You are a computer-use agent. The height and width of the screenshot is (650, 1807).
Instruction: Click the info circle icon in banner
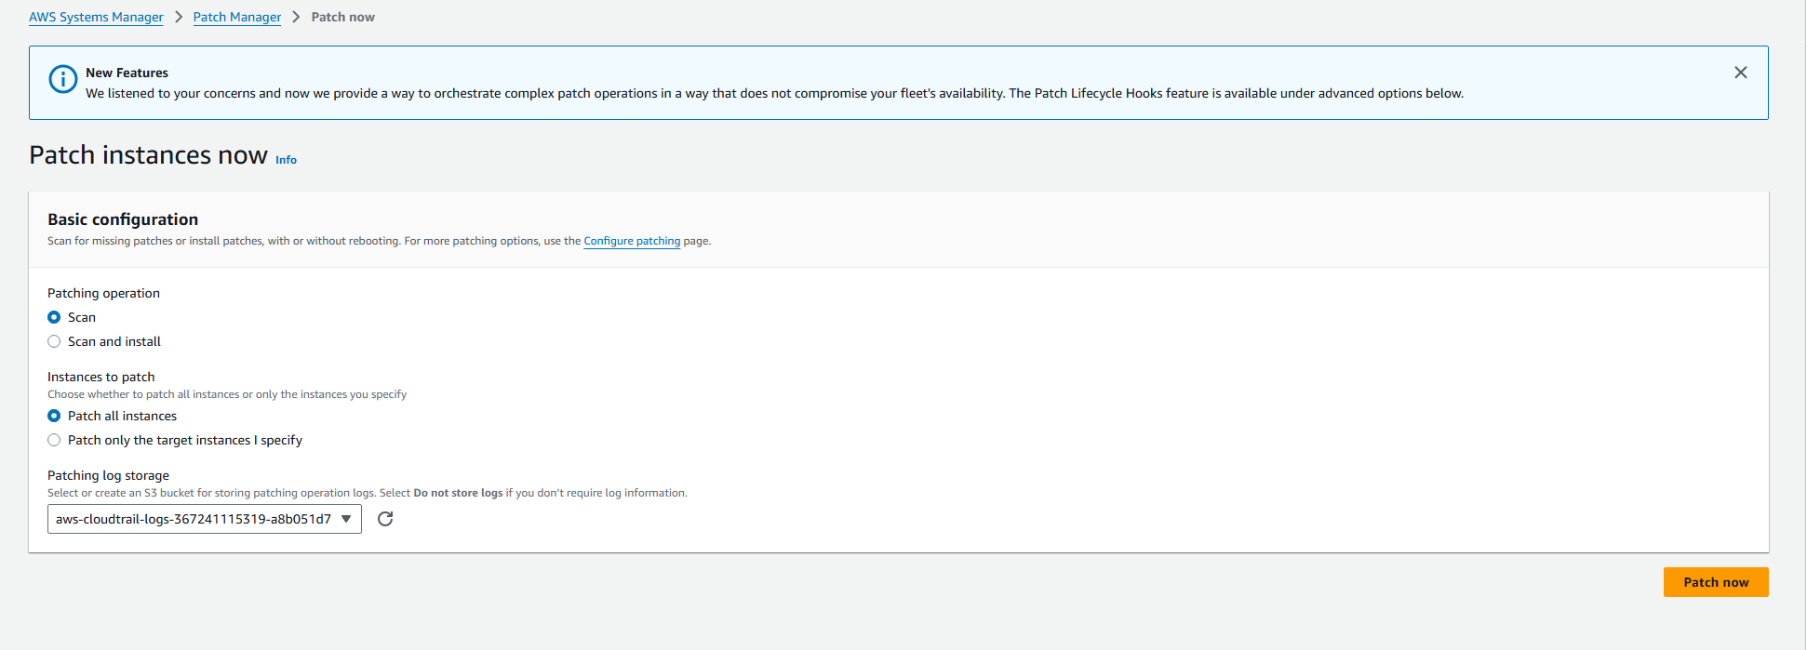(62, 79)
